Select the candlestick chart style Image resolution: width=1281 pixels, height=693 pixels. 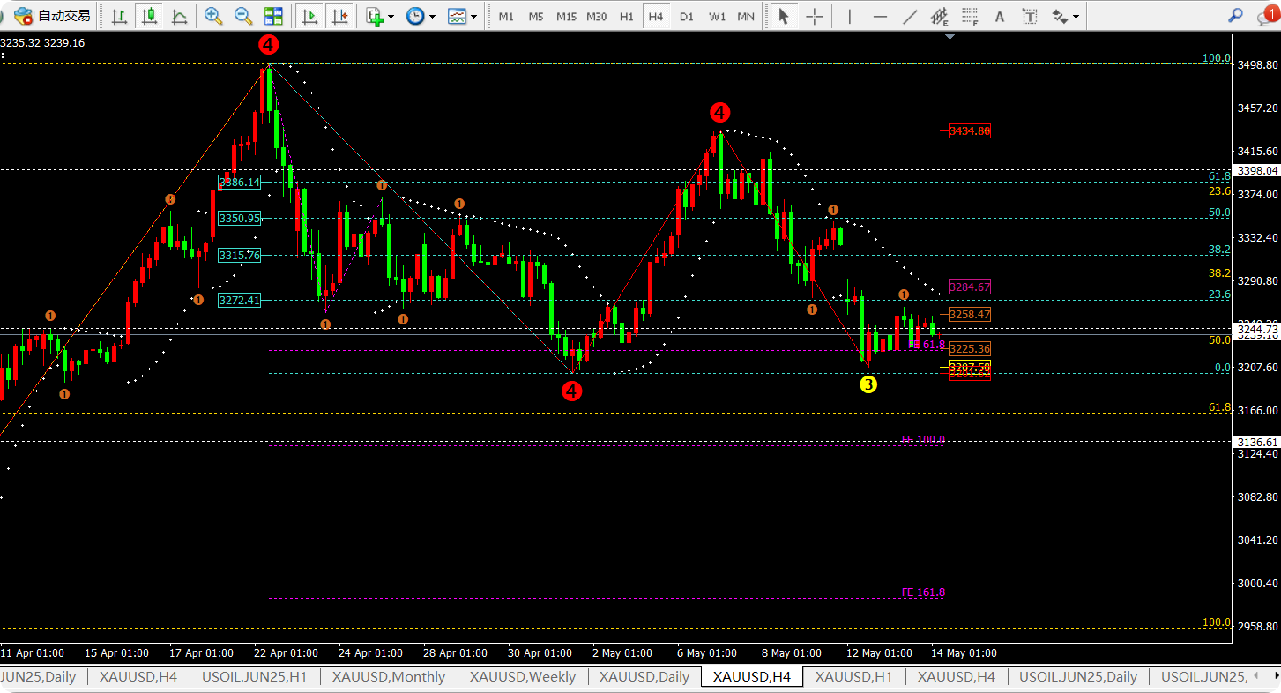(x=149, y=16)
